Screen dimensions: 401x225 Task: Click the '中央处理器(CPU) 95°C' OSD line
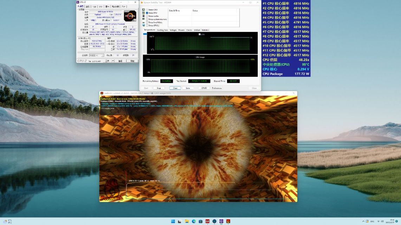(x=286, y=64)
